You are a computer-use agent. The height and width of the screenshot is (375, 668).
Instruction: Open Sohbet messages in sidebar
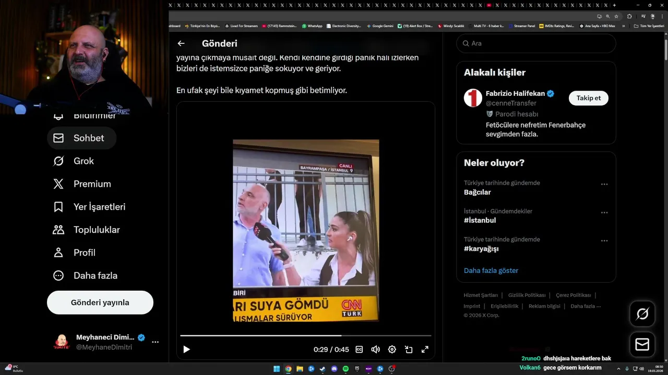point(82,138)
